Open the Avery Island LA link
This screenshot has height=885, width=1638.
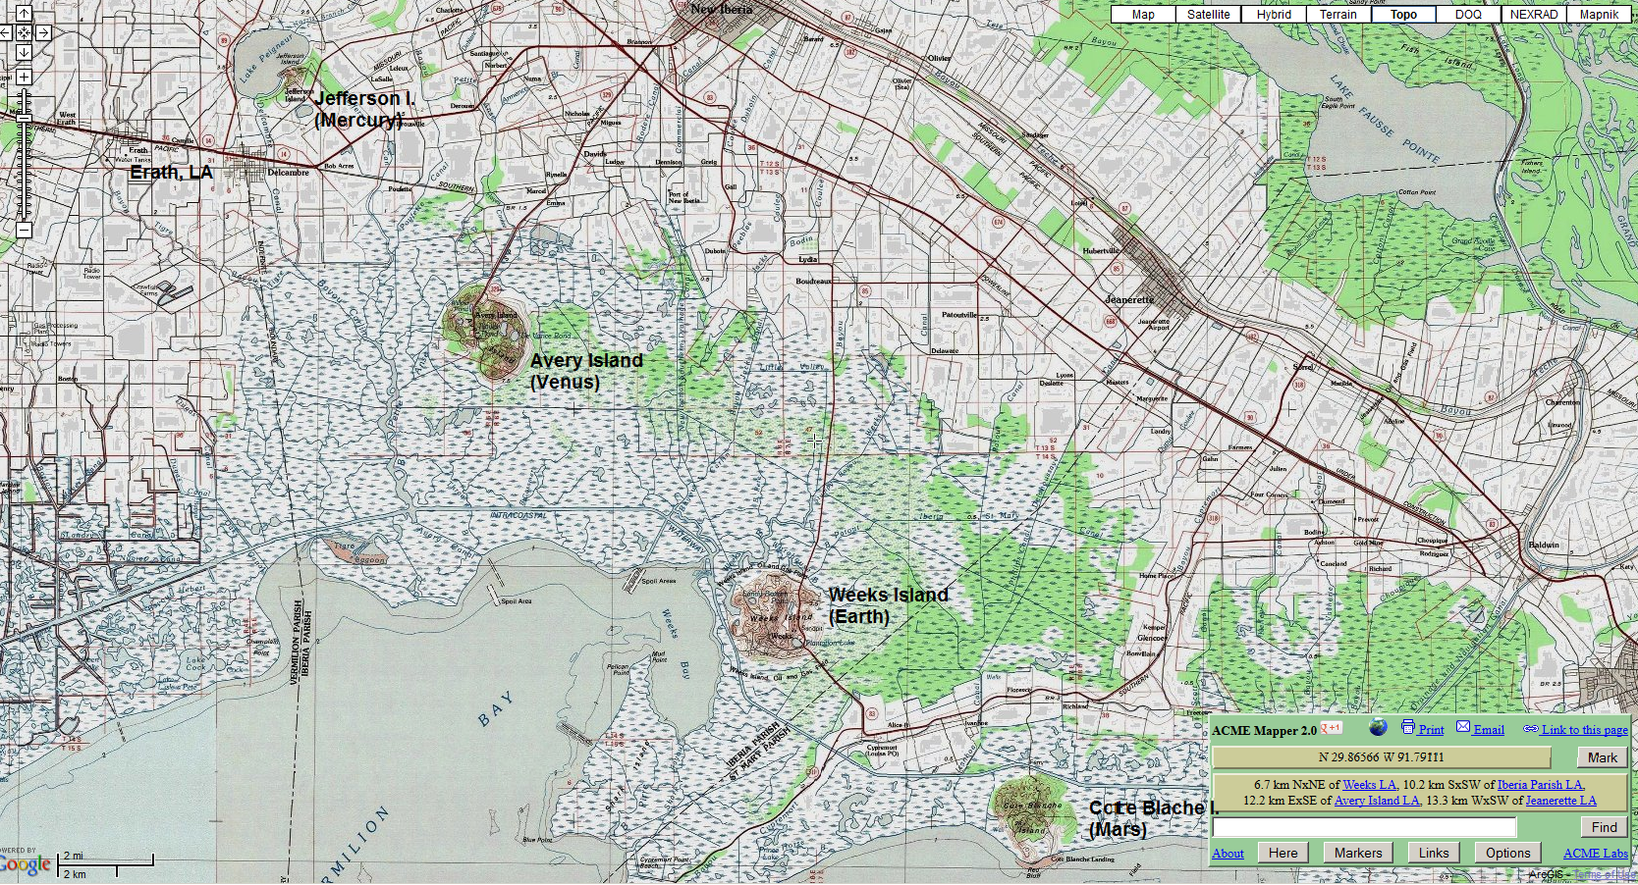click(x=1377, y=801)
